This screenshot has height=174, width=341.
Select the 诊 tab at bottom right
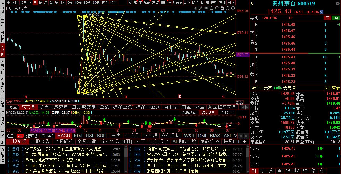262,171
